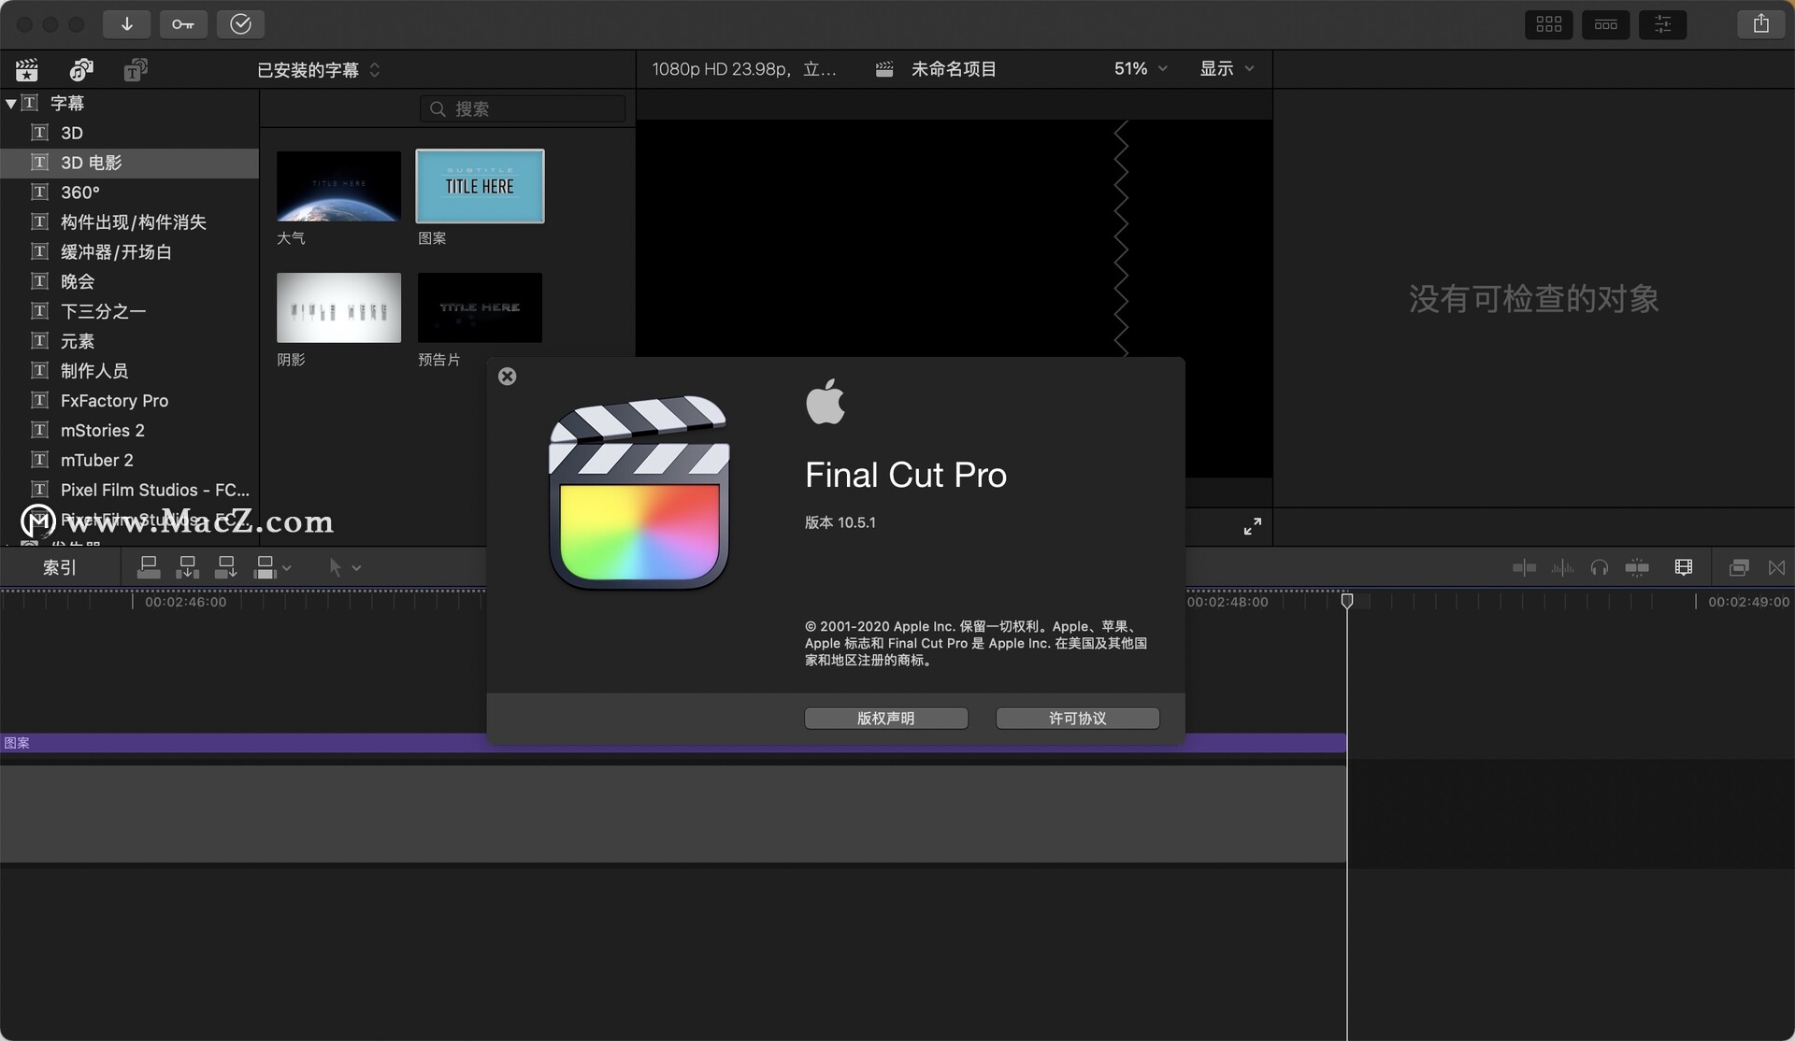Toggle the browser layout grid button
This screenshot has width=1795, height=1041.
click(1548, 24)
